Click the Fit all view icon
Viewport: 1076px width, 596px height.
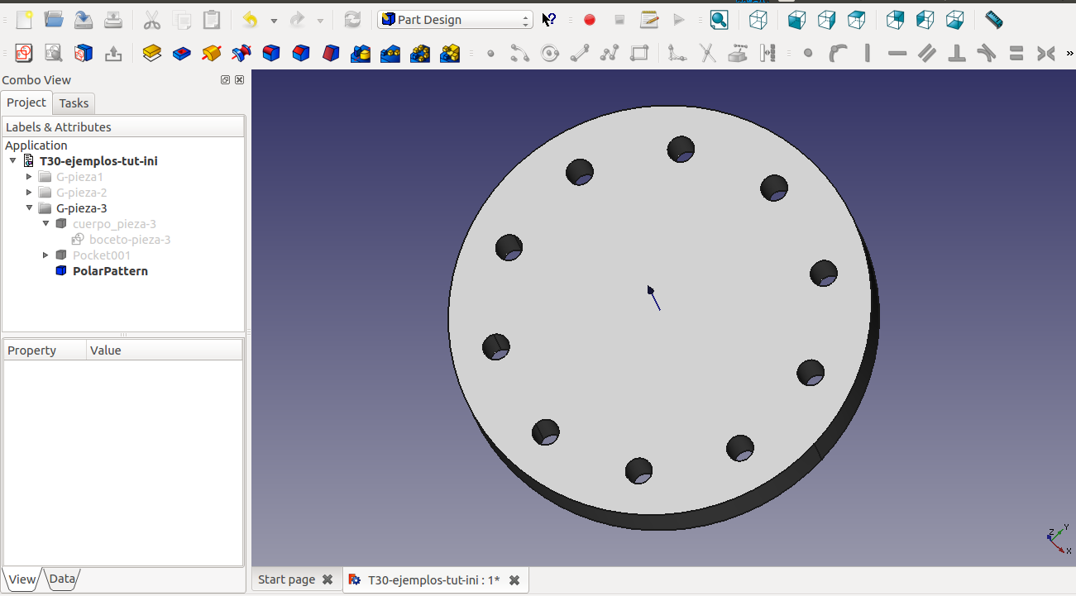(719, 20)
